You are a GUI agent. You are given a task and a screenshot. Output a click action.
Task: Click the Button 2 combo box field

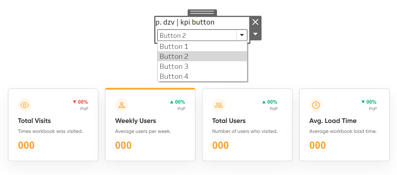197,35
